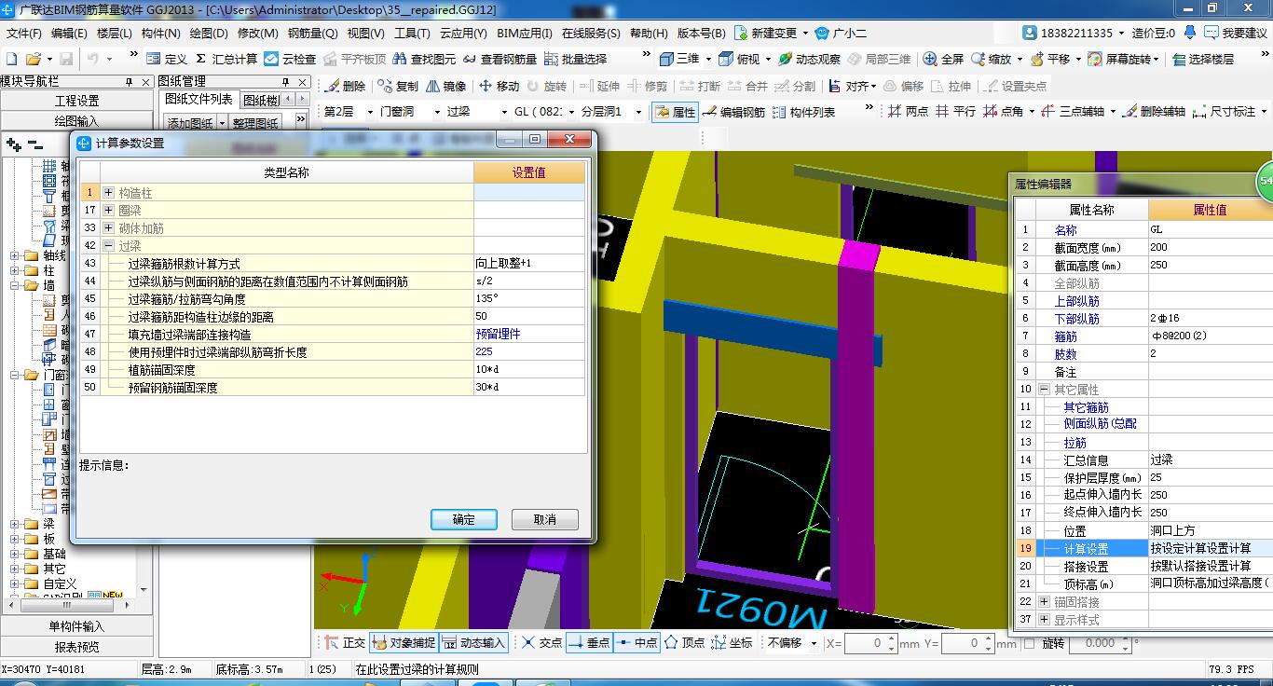Toggle 动态输入 dynamic input

click(473, 642)
